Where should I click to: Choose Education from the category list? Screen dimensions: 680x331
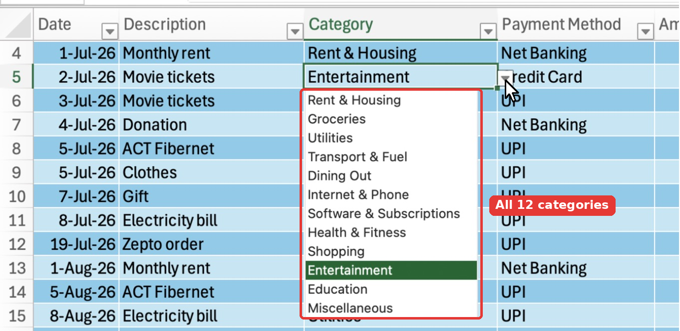tap(391, 290)
